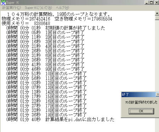The height and width of the screenshot is (132, 159).
Task: Close the 終了 dialog with its X
Action: pos(158,94)
